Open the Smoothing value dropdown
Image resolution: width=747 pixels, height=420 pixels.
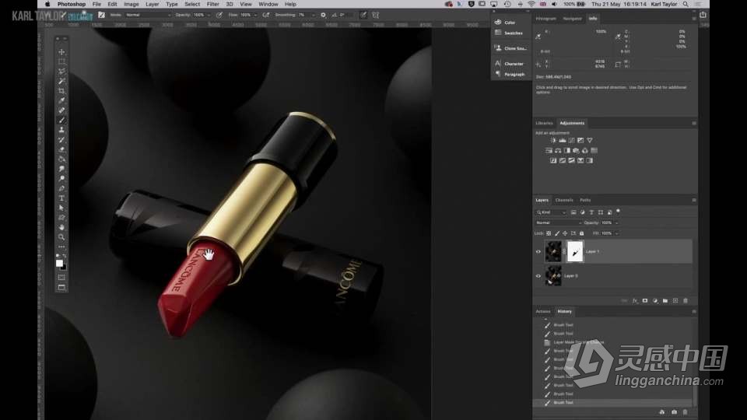click(313, 15)
